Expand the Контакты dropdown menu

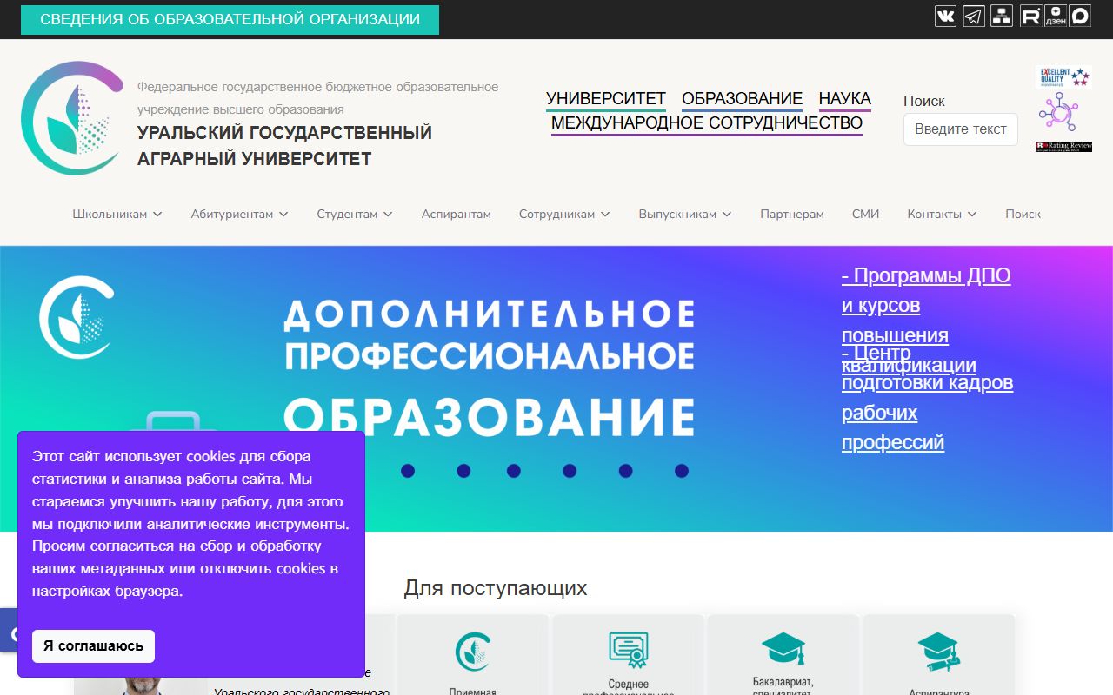pyautogui.click(x=942, y=214)
